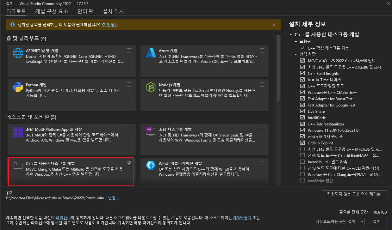The width and height of the screenshot is (392, 230).
Task: Open the 언어 팩 tab
Action: (85, 11)
